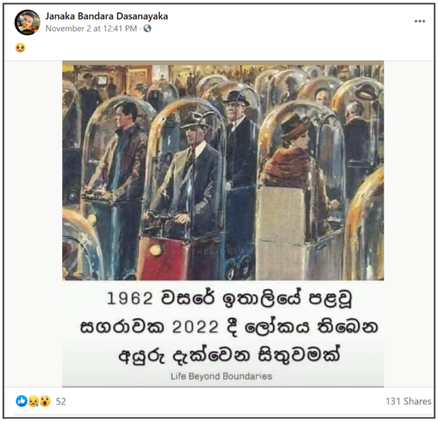The height and width of the screenshot is (421, 438).
Task: Click the woman in the red hat
Action: 297,156
